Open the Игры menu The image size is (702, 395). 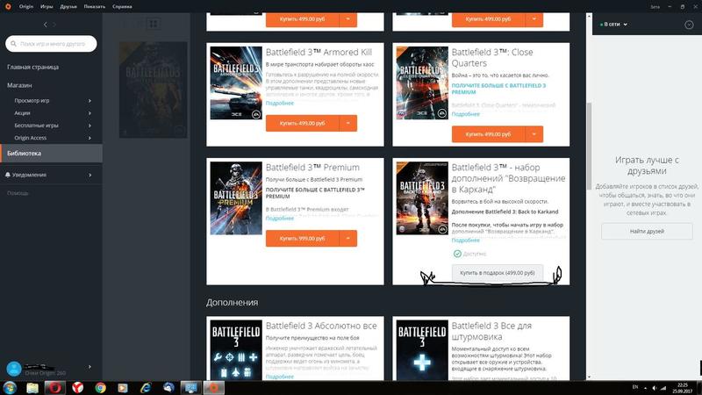pyautogui.click(x=47, y=6)
